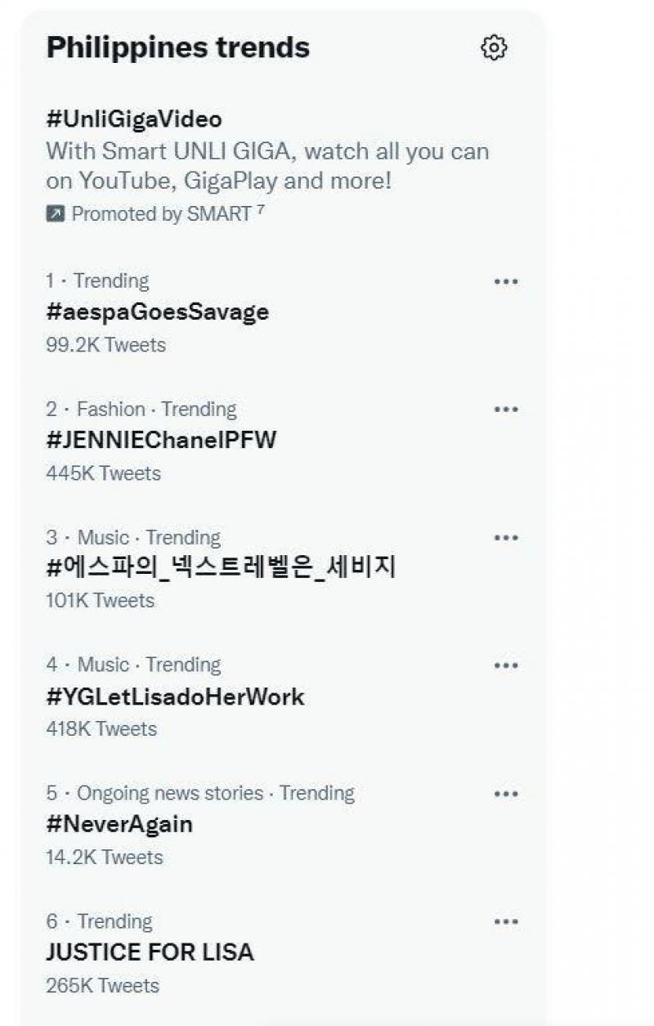Click the Smart UNLI GIGA promo description
The width and height of the screenshot is (654, 1026).
267,166
